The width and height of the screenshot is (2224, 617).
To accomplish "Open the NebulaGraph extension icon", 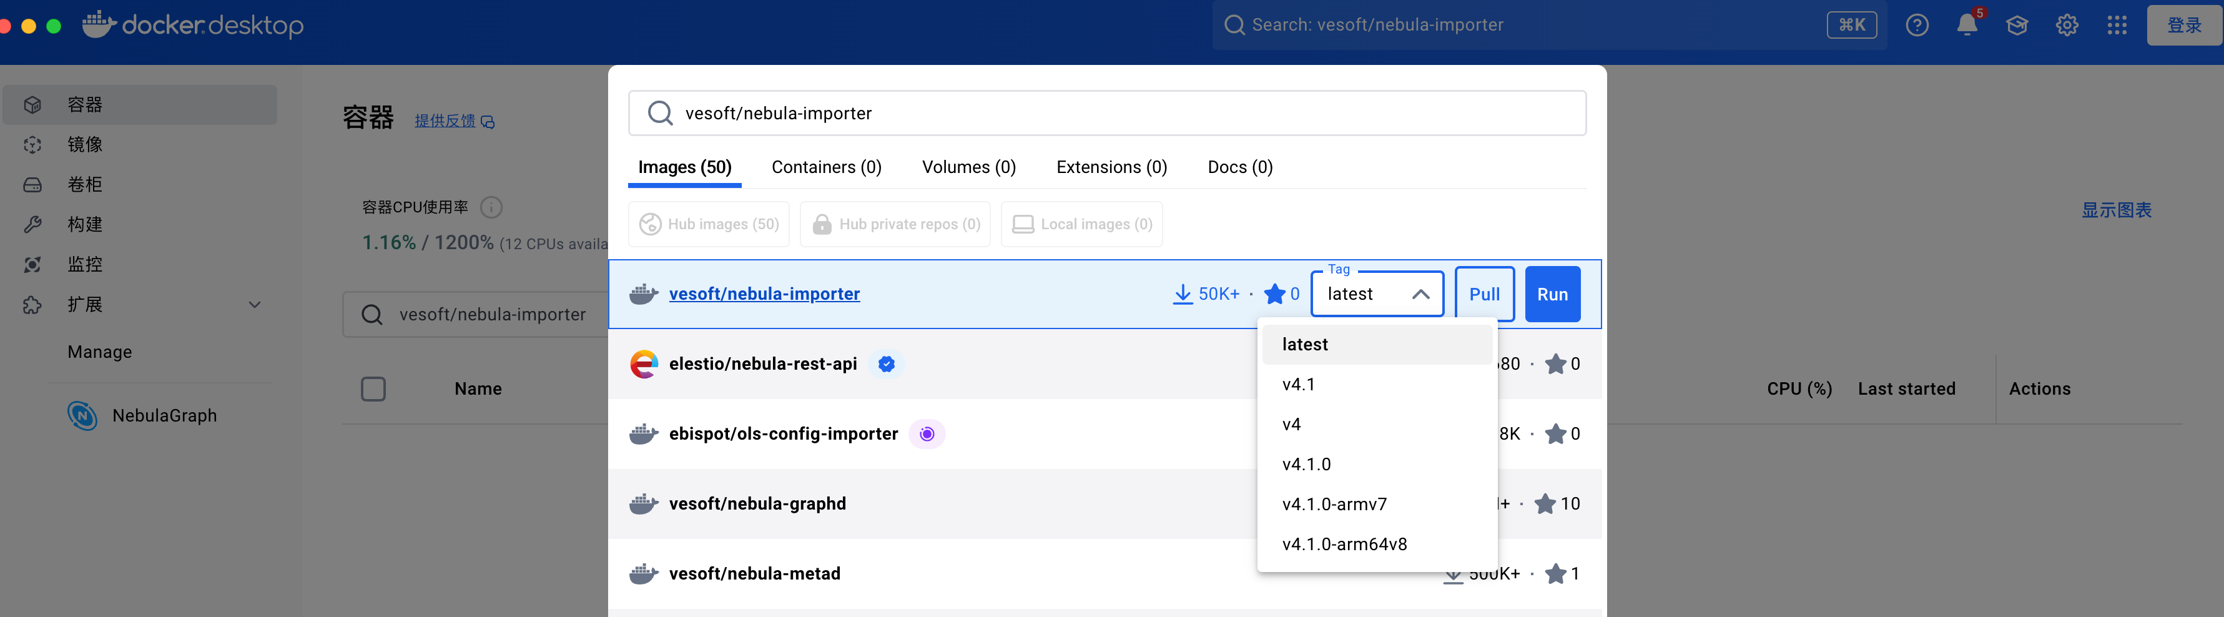I will coord(82,415).
